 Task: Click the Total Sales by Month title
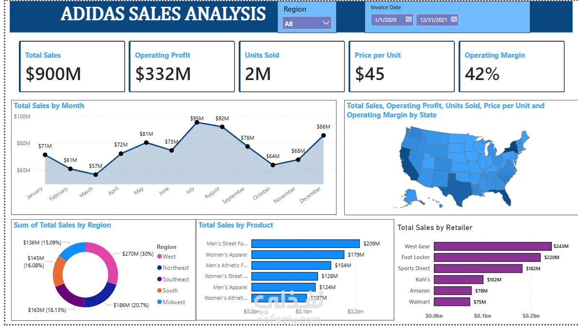coord(49,106)
